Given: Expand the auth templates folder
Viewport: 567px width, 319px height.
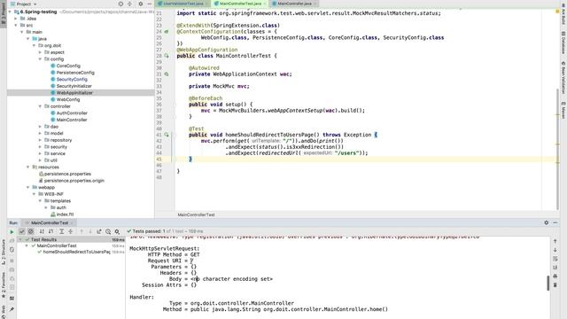Looking at the screenshot, I should pyautogui.click(x=46, y=207).
